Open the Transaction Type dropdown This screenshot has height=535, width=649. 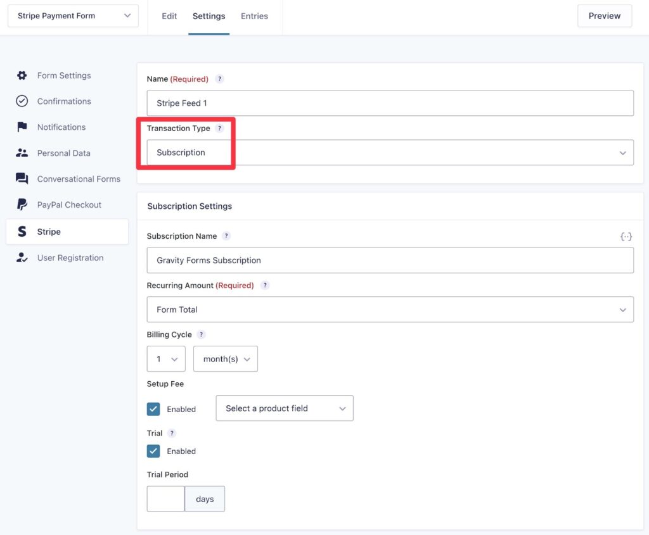click(389, 153)
